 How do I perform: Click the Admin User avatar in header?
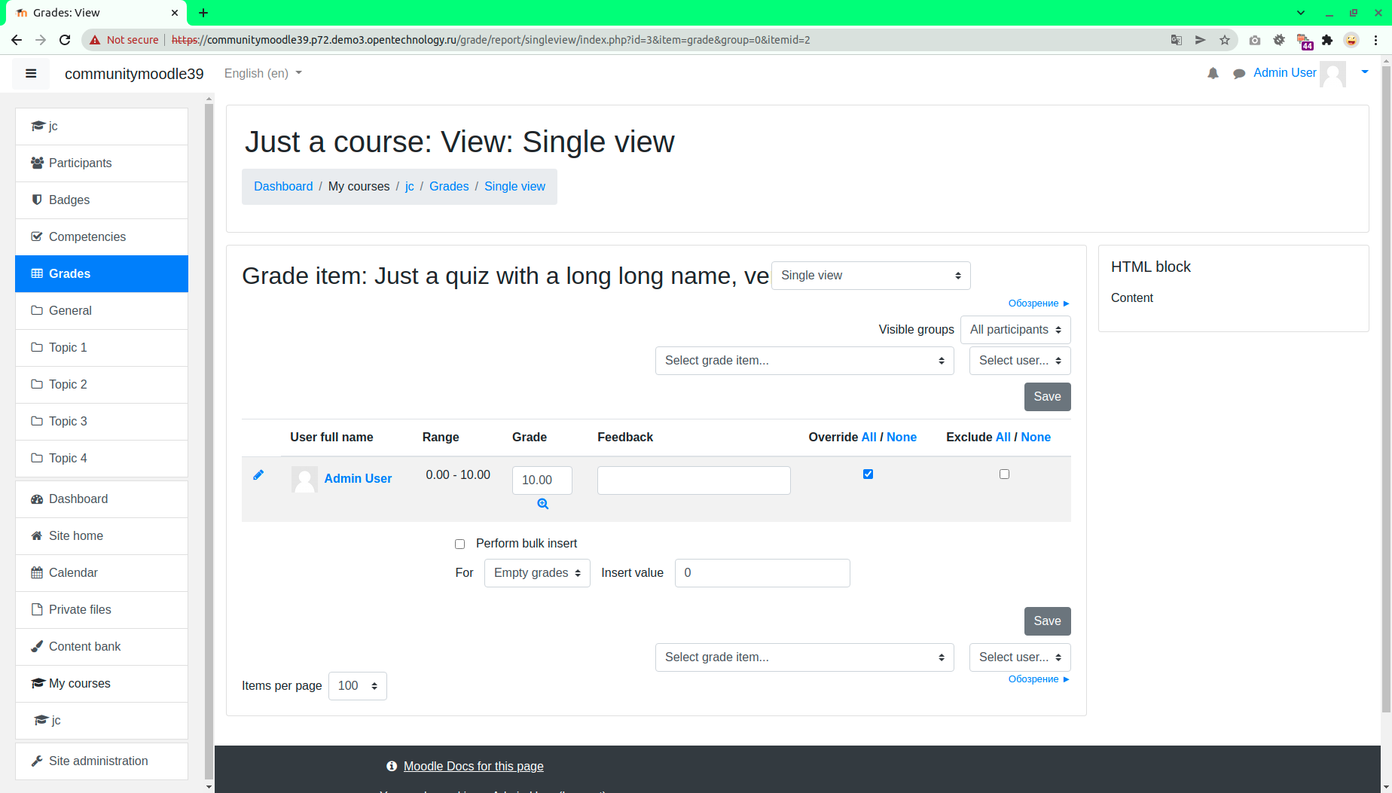1332,74
